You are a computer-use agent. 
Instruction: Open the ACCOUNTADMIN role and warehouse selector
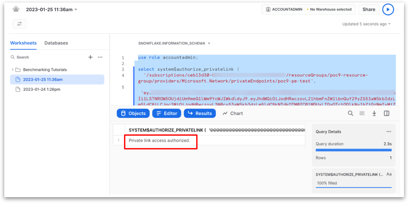pos(308,9)
